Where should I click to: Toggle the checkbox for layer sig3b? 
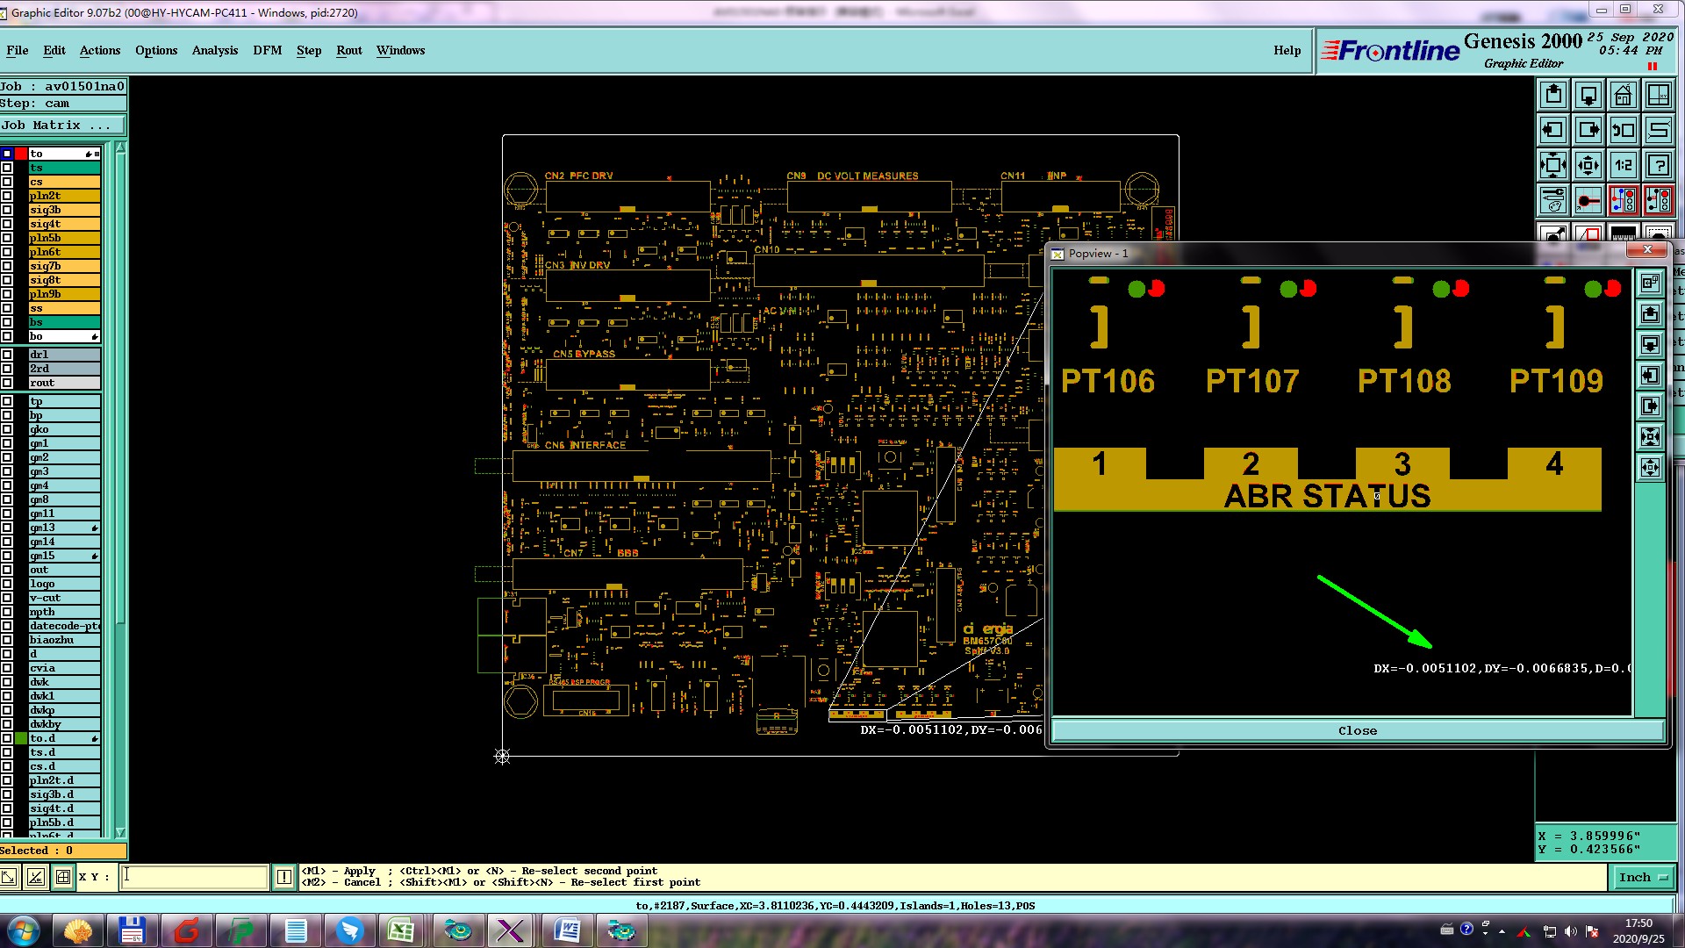[x=7, y=210]
